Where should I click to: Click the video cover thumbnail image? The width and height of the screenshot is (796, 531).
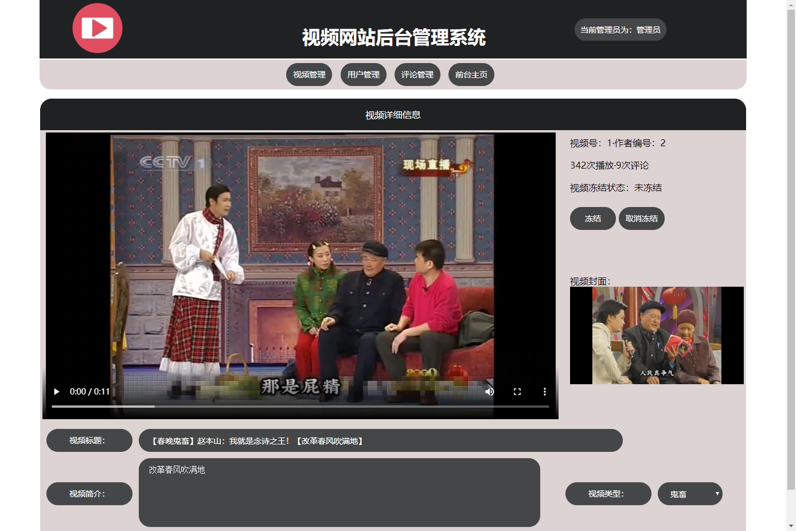(657, 335)
